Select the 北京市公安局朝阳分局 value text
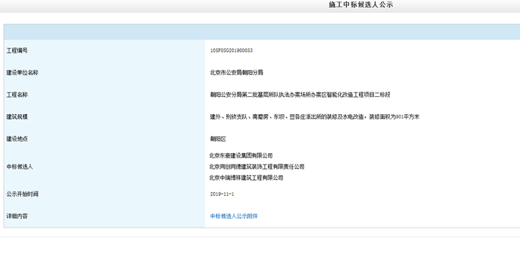The width and height of the screenshot is (520, 273). [x=236, y=73]
